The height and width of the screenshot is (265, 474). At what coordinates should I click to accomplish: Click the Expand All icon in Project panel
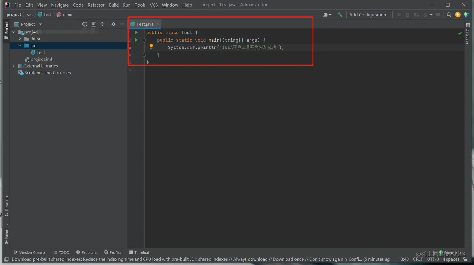[93, 24]
